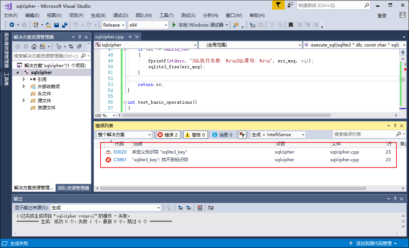The height and width of the screenshot is (248, 409).
Task: Open the 生成(B) build menu
Action: [98, 15]
